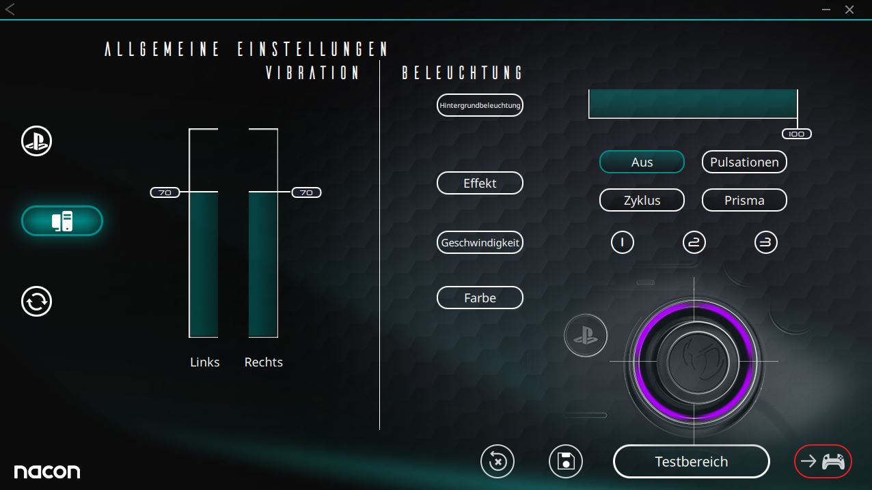Viewport: 872px width, 490px height.
Task: Click the PS button on controller image
Action: (586, 336)
